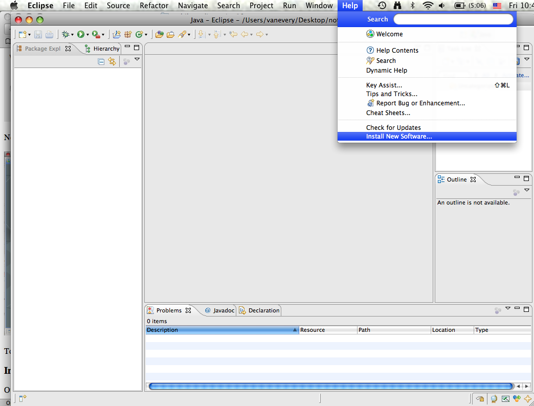Open the External Tools dropdown arrow
The width and height of the screenshot is (534, 406).
[103, 35]
